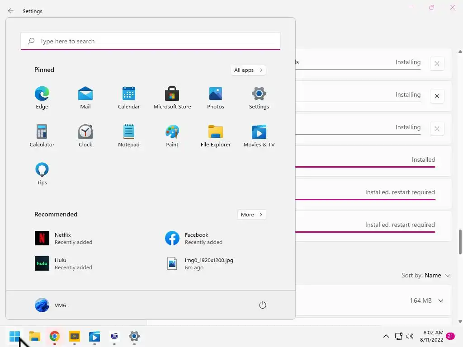The height and width of the screenshot is (347, 463).
Task: Open recently added Facebook app
Action: click(x=194, y=239)
